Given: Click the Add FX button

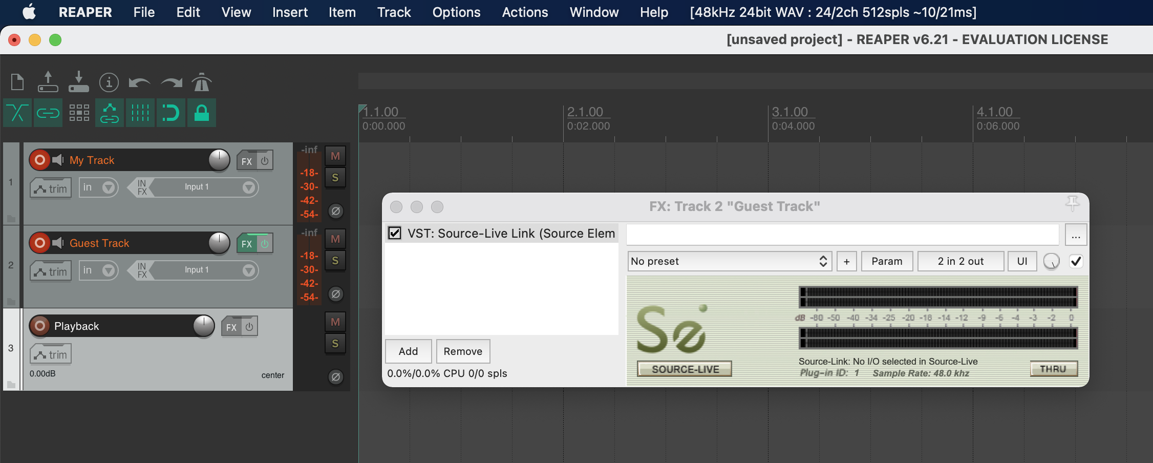Looking at the screenshot, I should [x=409, y=351].
